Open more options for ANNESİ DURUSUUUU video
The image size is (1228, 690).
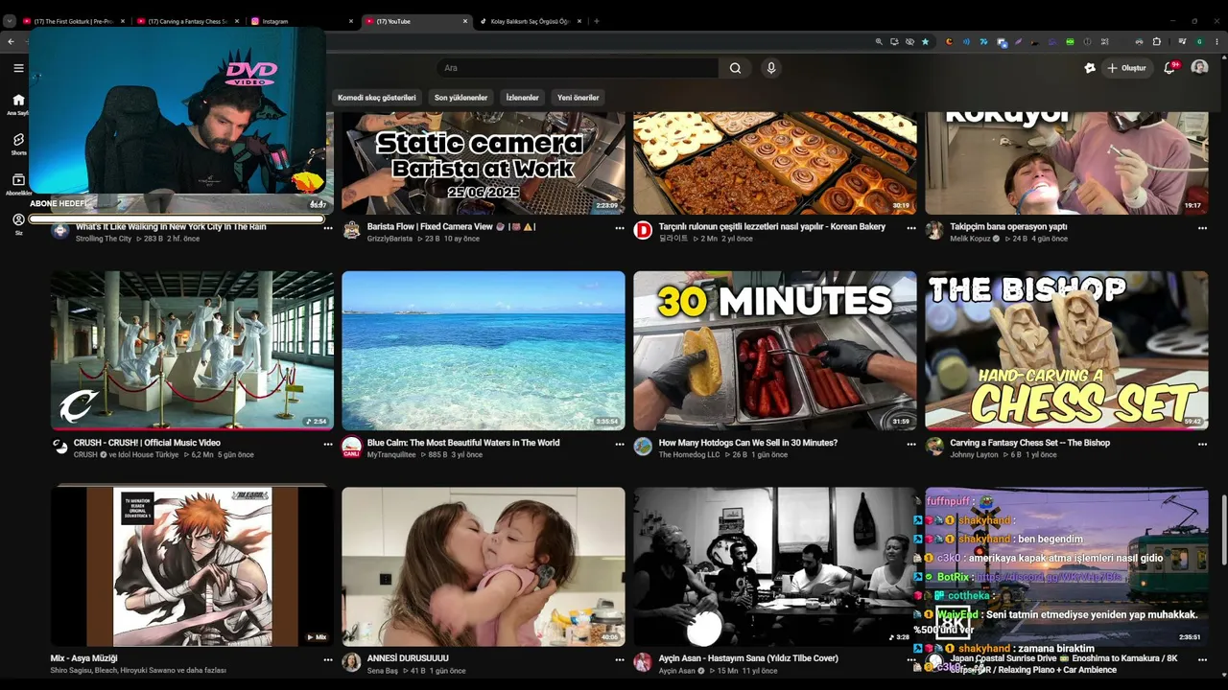[620, 659]
